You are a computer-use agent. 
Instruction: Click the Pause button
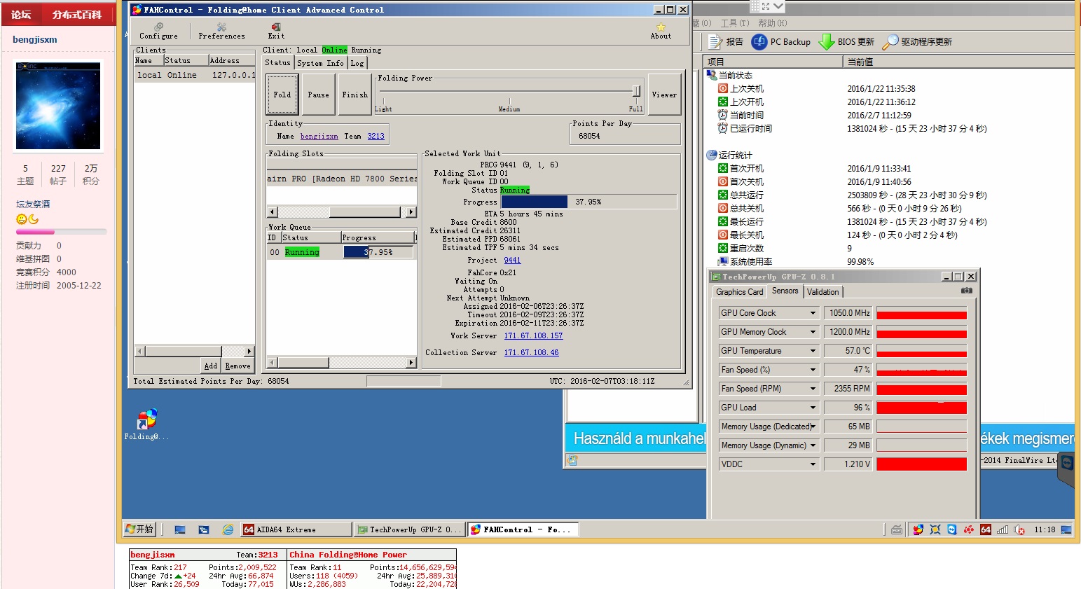pyautogui.click(x=318, y=95)
